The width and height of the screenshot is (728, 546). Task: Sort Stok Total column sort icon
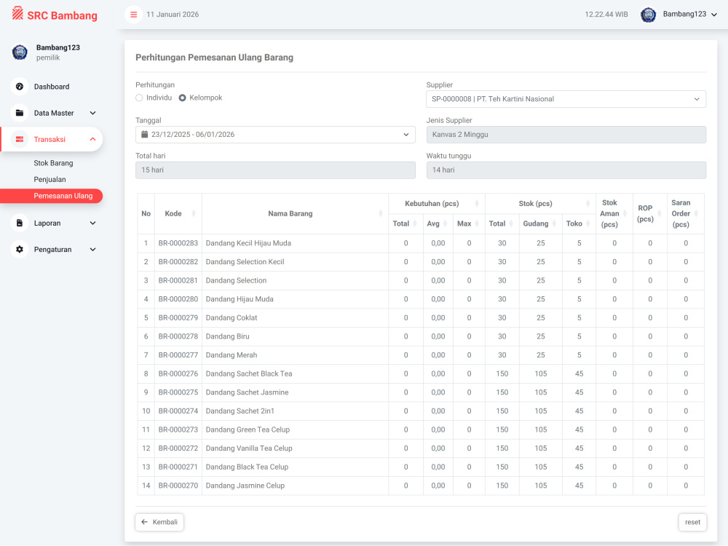click(x=511, y=223)
